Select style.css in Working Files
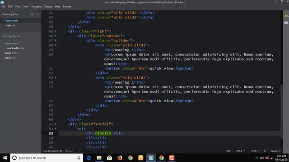This screenshot has width=289, height=162. pyautogui.click(x=10, y=25)
